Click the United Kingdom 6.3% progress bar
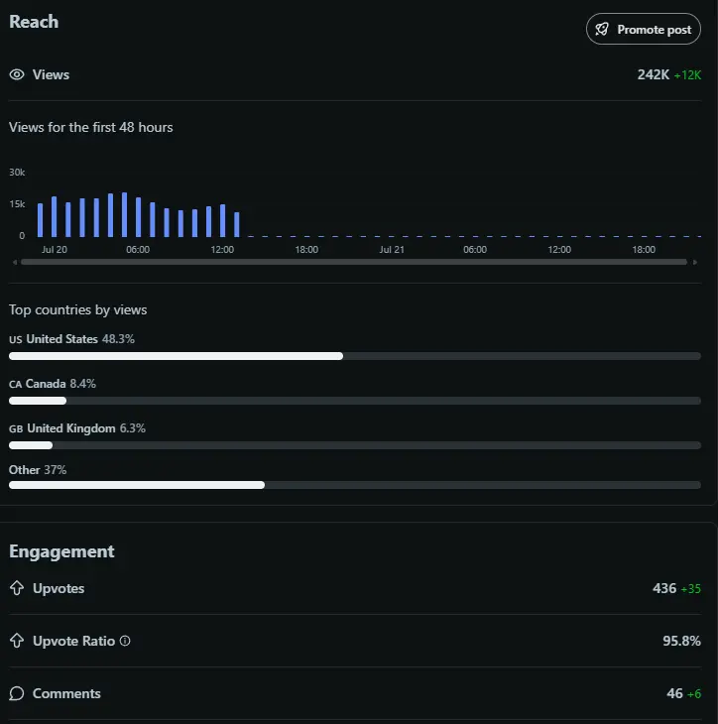 [355, 445]
